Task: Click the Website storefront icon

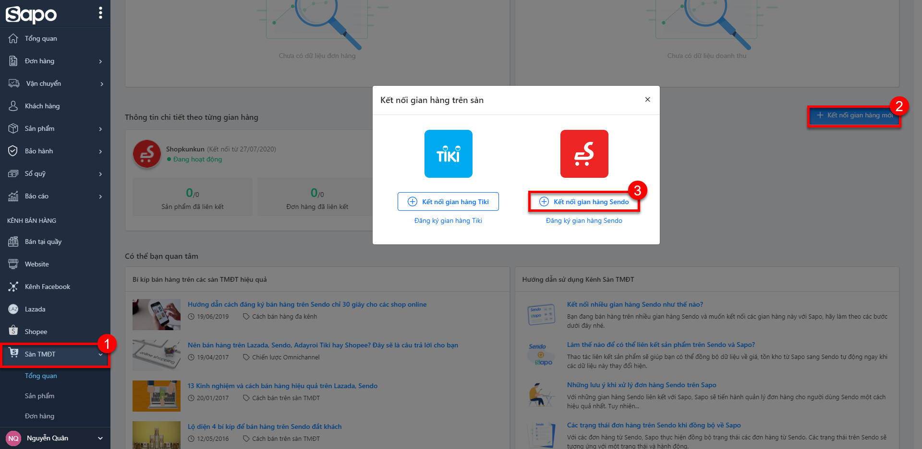Action: click(13, 264)
